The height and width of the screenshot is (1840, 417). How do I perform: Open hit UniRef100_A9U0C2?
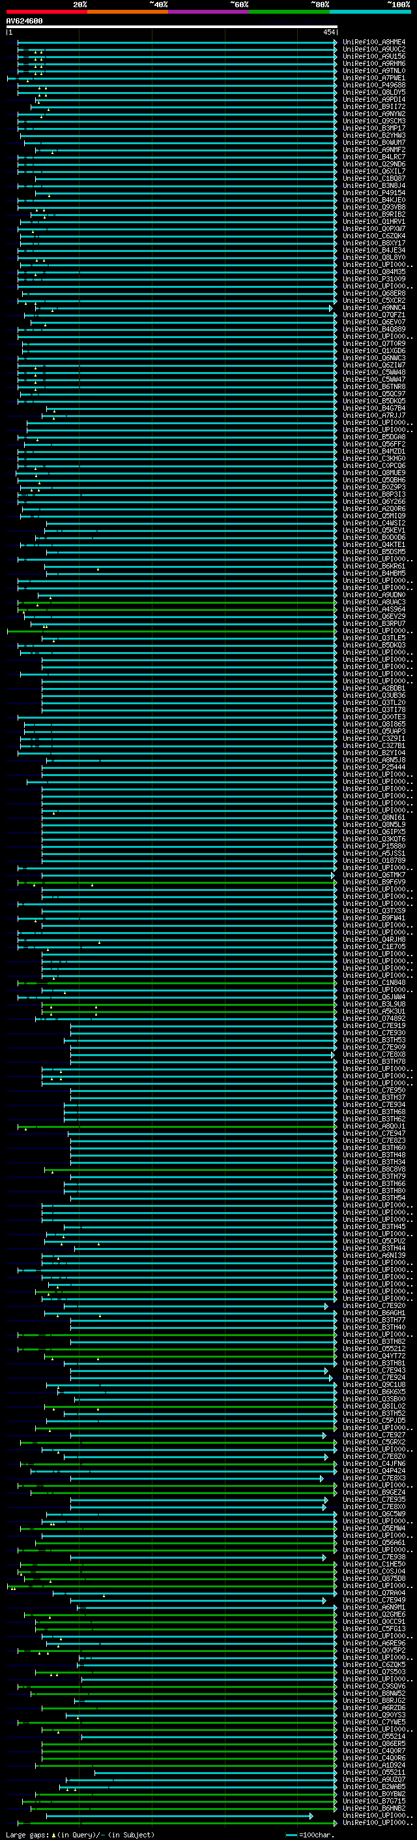[374, 50]
